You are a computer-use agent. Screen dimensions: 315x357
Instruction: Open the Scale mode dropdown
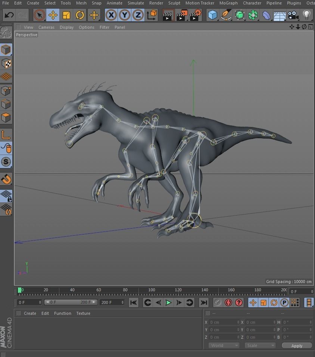(260, 345)
